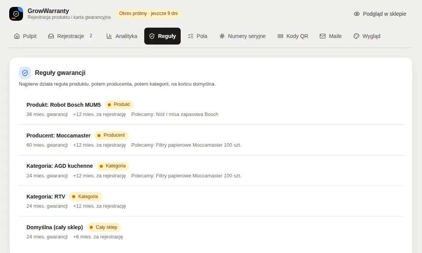This screenshot has width=422, height=253.
Task: Click the 'Cały sklep' scope badge
Action: [104, 227]
